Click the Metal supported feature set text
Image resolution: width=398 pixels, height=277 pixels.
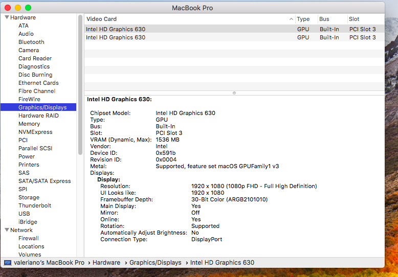(x=217, y=167)
